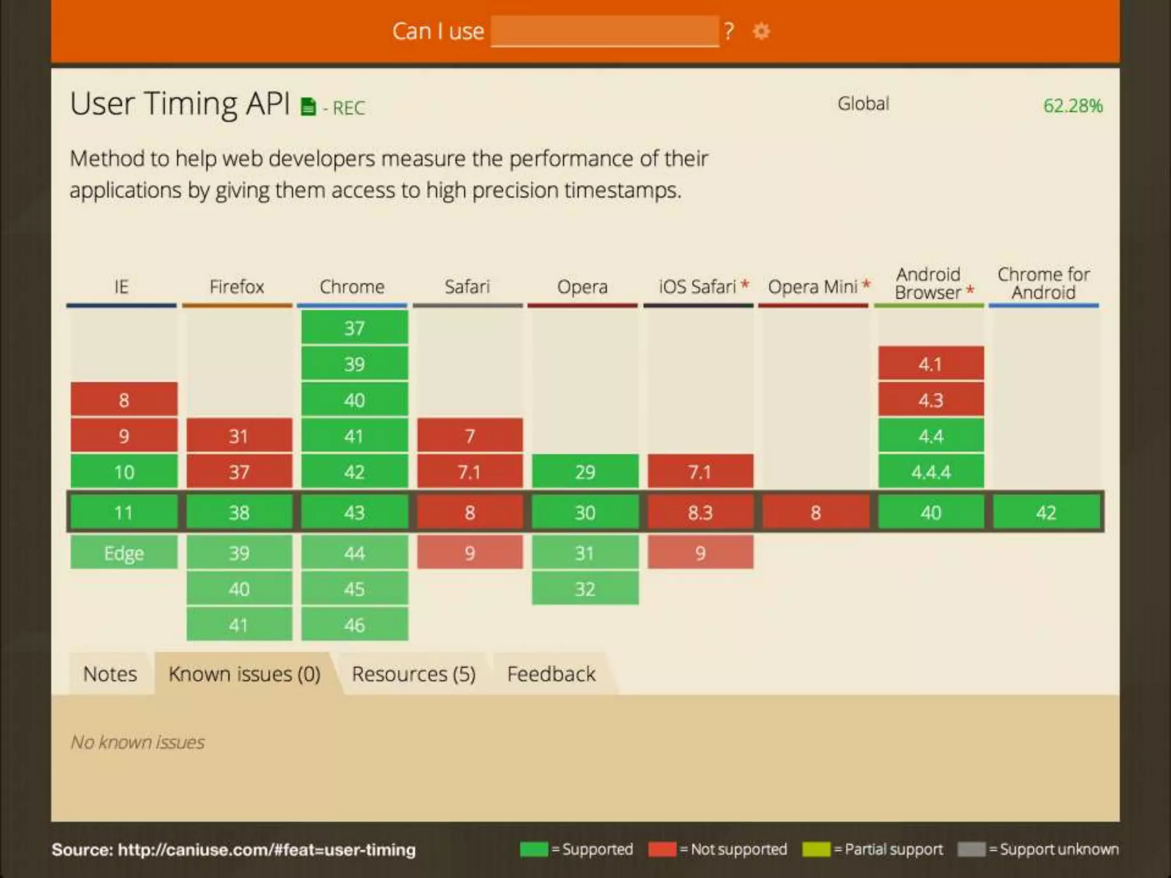Select Android Browser 4.4.4 cell

(931, 472)
